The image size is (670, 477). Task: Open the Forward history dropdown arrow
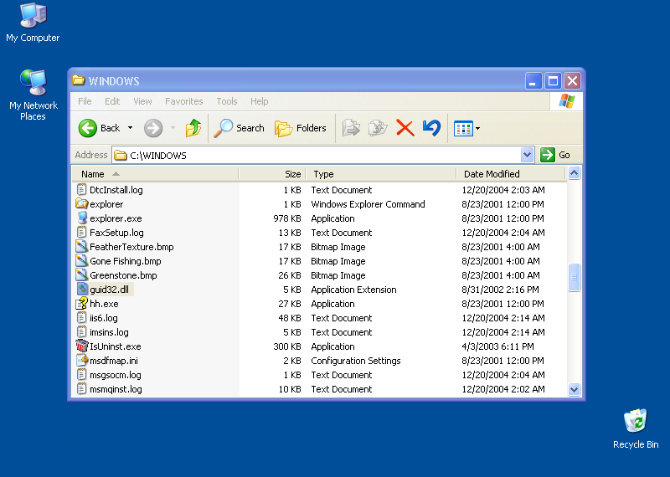[173, 128]
